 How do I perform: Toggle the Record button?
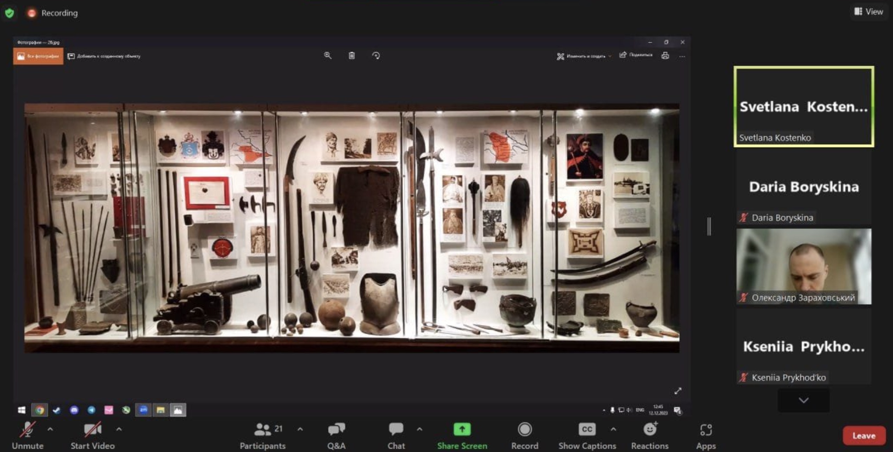pos(524,436)
